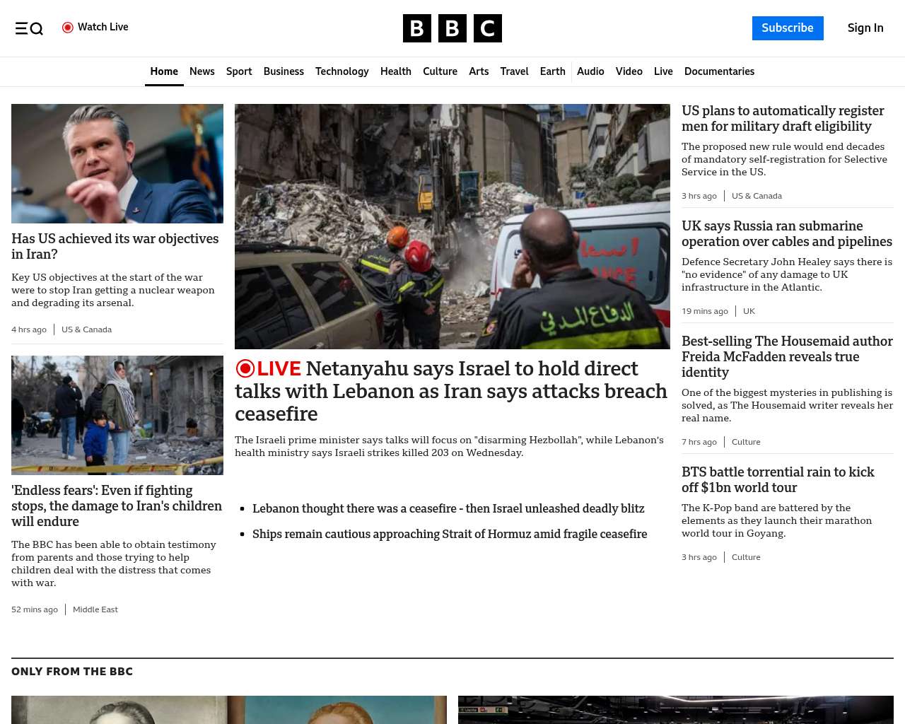This screenshot has height=724, width=905.
Task: Click the red LIVE indicator icon
Action: [x=245, y=369]
